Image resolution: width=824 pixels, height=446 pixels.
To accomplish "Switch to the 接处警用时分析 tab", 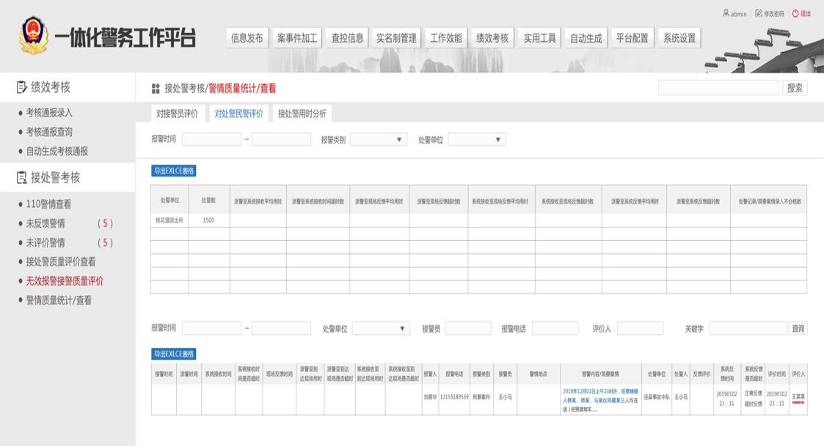I will 302,114.
